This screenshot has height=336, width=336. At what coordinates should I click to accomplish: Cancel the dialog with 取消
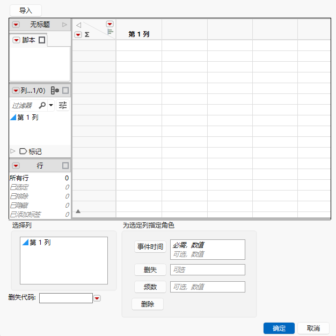313,328
